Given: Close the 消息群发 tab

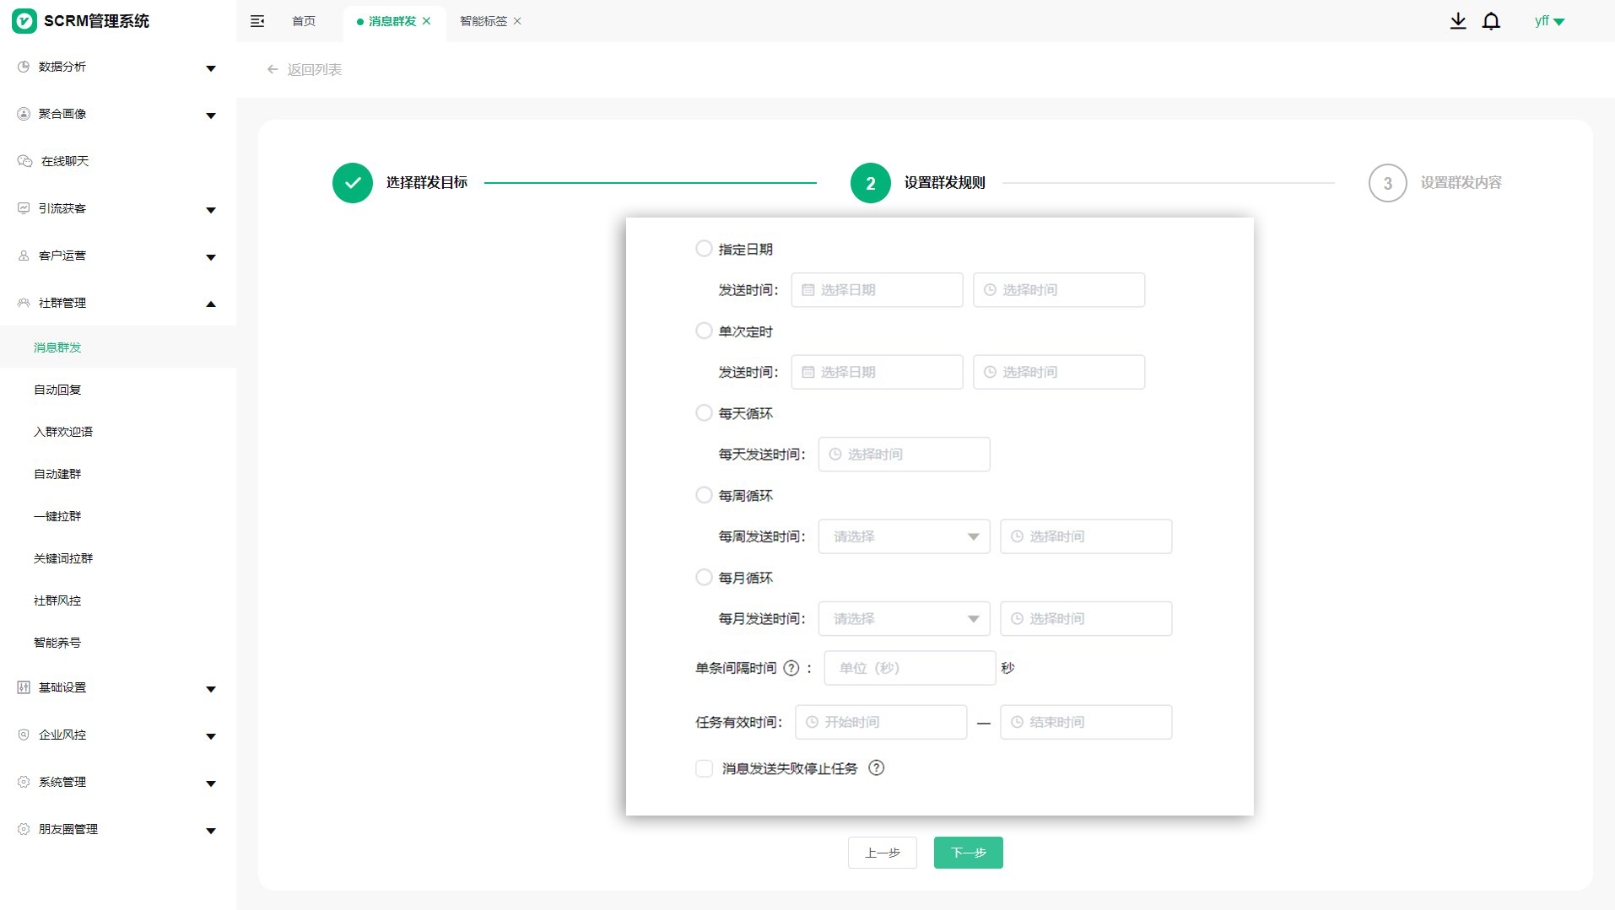Looking at the screenshot, I should pos(427,21).
